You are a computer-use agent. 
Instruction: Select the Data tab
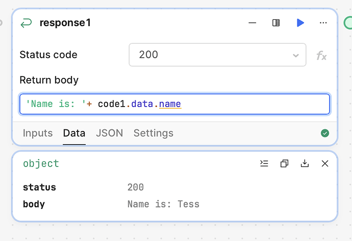click(x=74, y=133)
